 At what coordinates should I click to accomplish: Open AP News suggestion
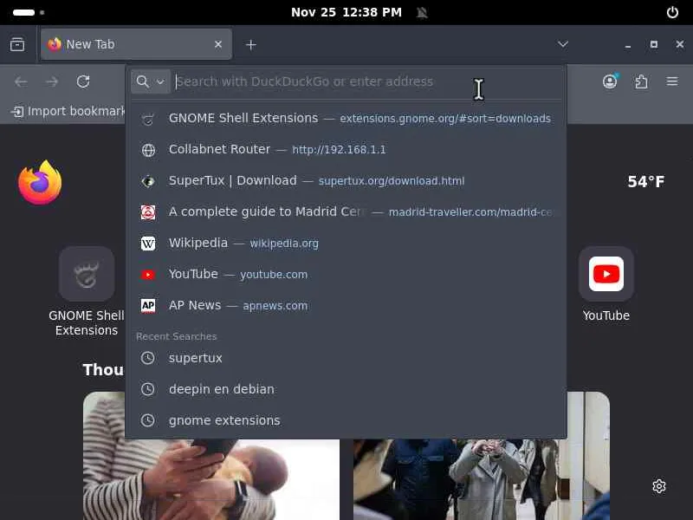click(x=346, y=306)
